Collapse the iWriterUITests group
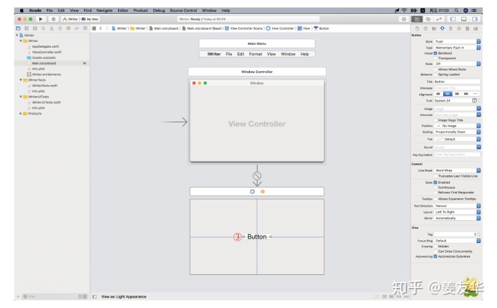Image resolution: width=497 pixels, height=308 pixels. click(21, 97)
